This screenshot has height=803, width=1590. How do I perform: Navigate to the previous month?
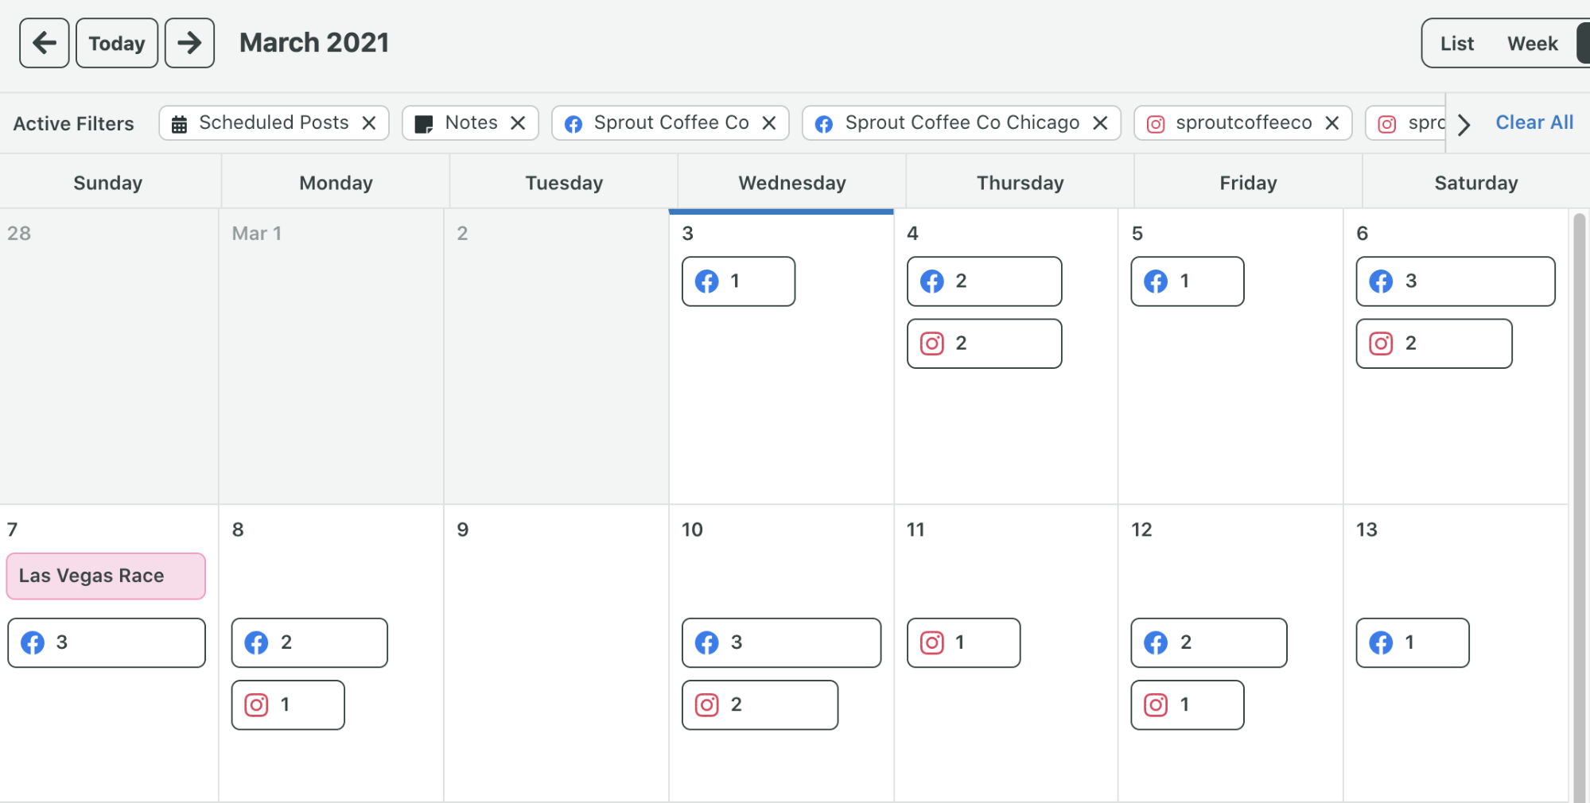[x=44, y=42]
